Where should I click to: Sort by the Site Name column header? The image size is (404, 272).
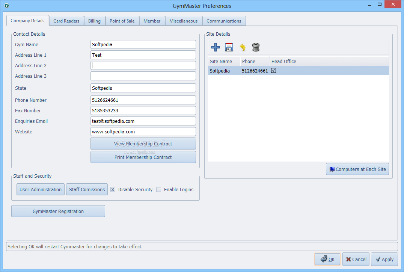pyautogui.click(x=224, y=61)
